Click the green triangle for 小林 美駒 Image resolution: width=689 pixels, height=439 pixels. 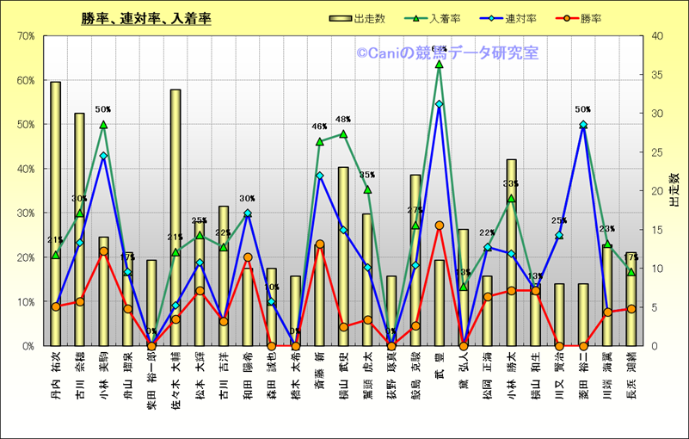pyautogui.click(x=103, y=125)
